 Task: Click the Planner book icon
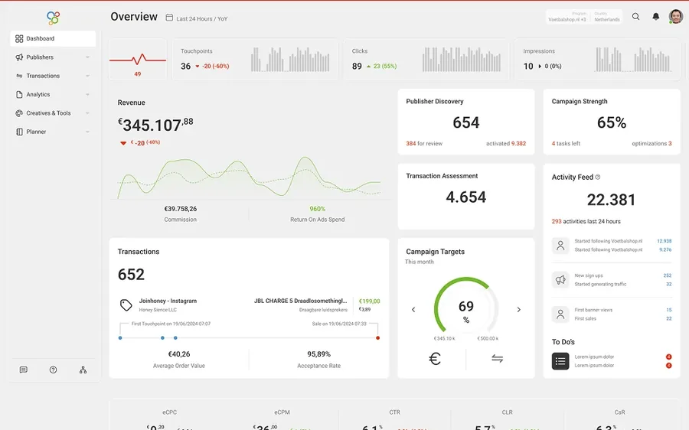tap(19, 132)
